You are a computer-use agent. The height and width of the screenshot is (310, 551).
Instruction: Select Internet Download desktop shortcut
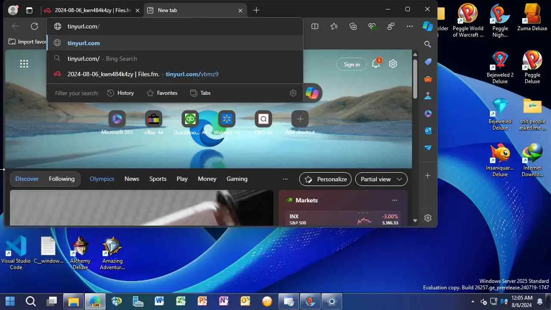pyautogui.click(x=532, y=160)
